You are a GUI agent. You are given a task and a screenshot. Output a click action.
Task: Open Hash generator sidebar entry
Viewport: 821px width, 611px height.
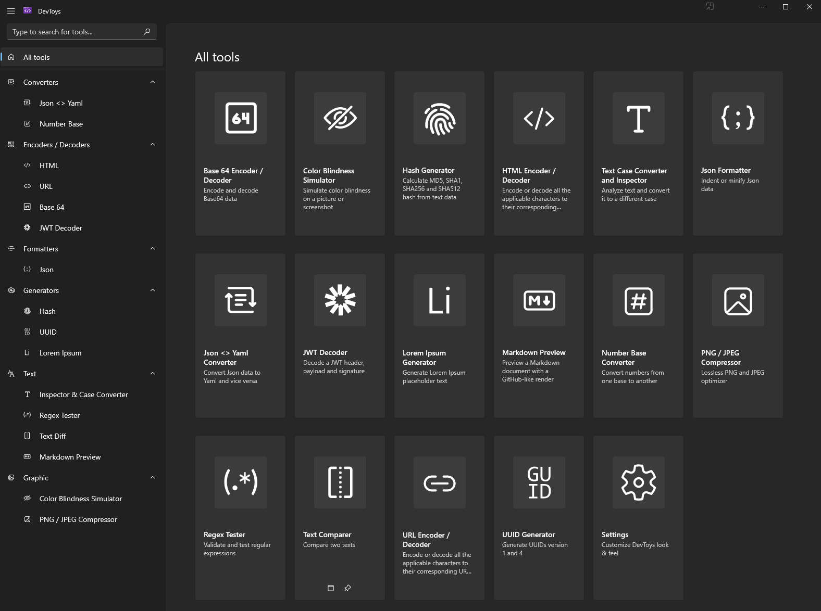coord(82,311)
